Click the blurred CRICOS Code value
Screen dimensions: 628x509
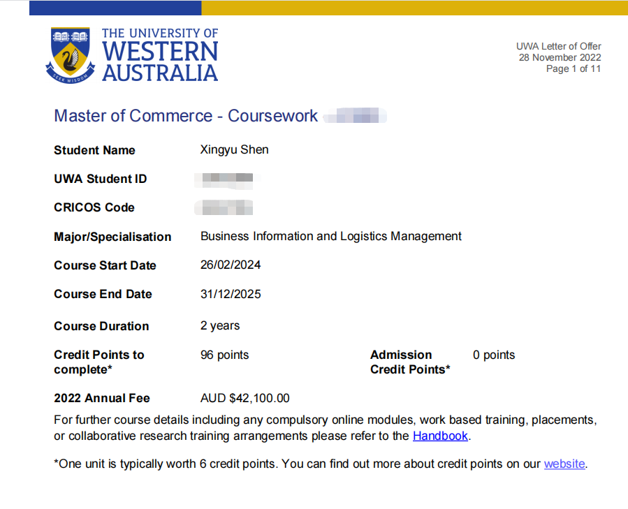225,207
